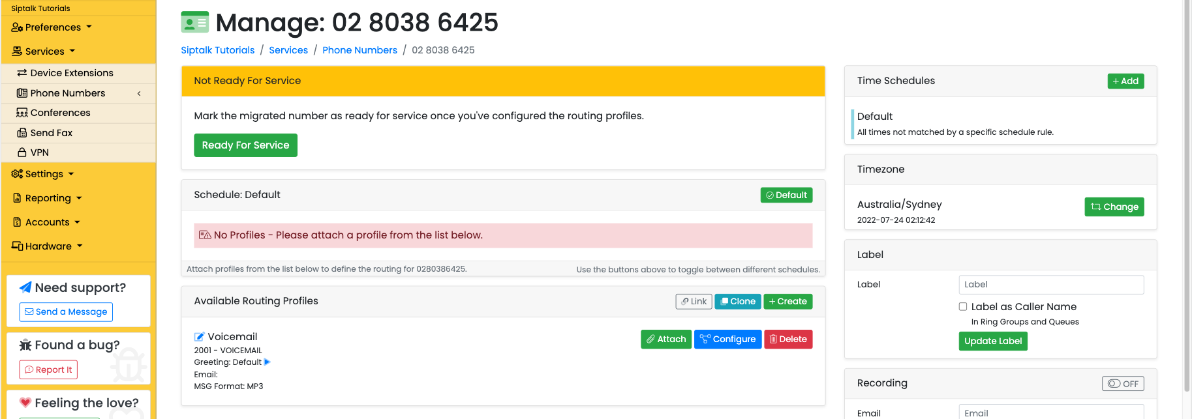Clone a routing profile

click(738, 301)
